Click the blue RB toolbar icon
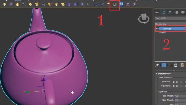Screen dimensions: 186x105 click(121, 5)
